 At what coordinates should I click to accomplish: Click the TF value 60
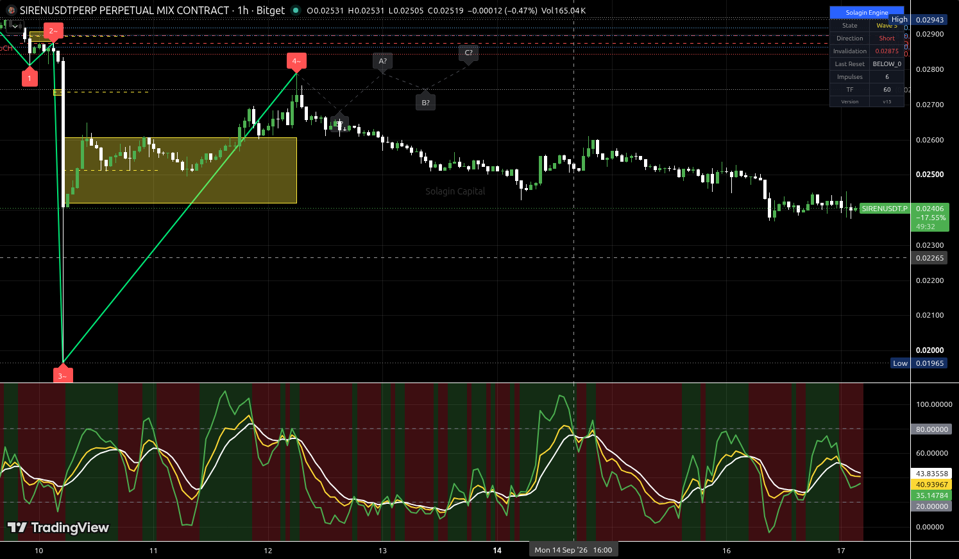coord(887,90)
